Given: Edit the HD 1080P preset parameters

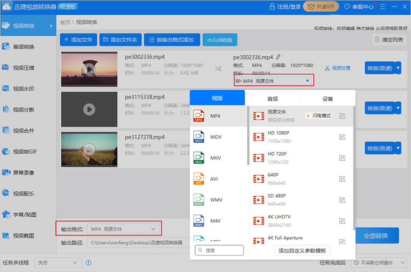Looking at the screenshot, I should coord(342,137).
